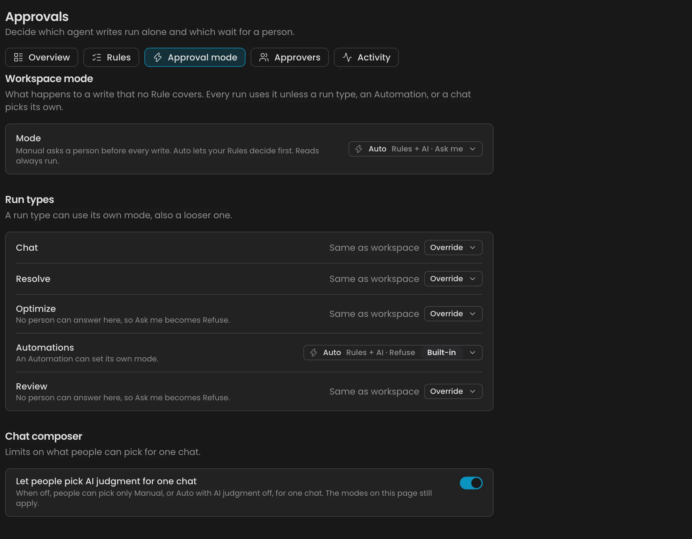Click the Chat run type label
Image resolution: width=692 pixels, height=539 pixels.
tap(27, 248)
